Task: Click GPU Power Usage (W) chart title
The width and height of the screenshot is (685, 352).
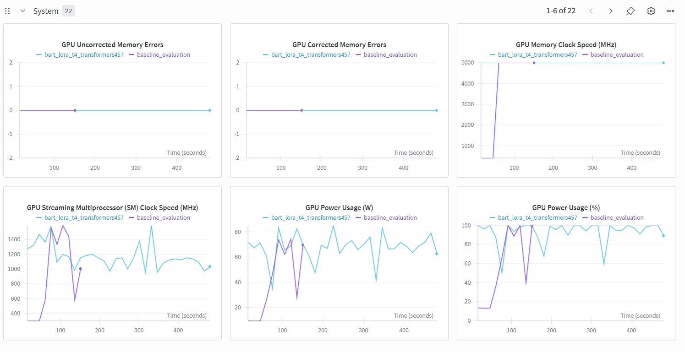Action: (x=339, y=208)
